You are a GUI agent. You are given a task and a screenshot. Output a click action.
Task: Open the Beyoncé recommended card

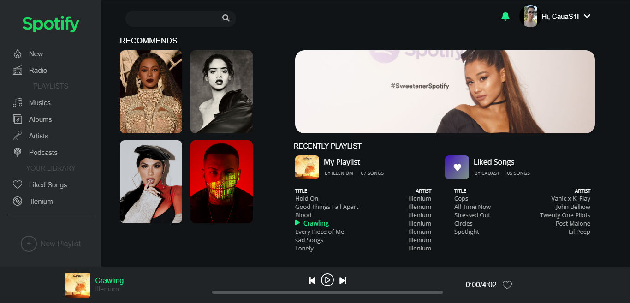[151, 92]
